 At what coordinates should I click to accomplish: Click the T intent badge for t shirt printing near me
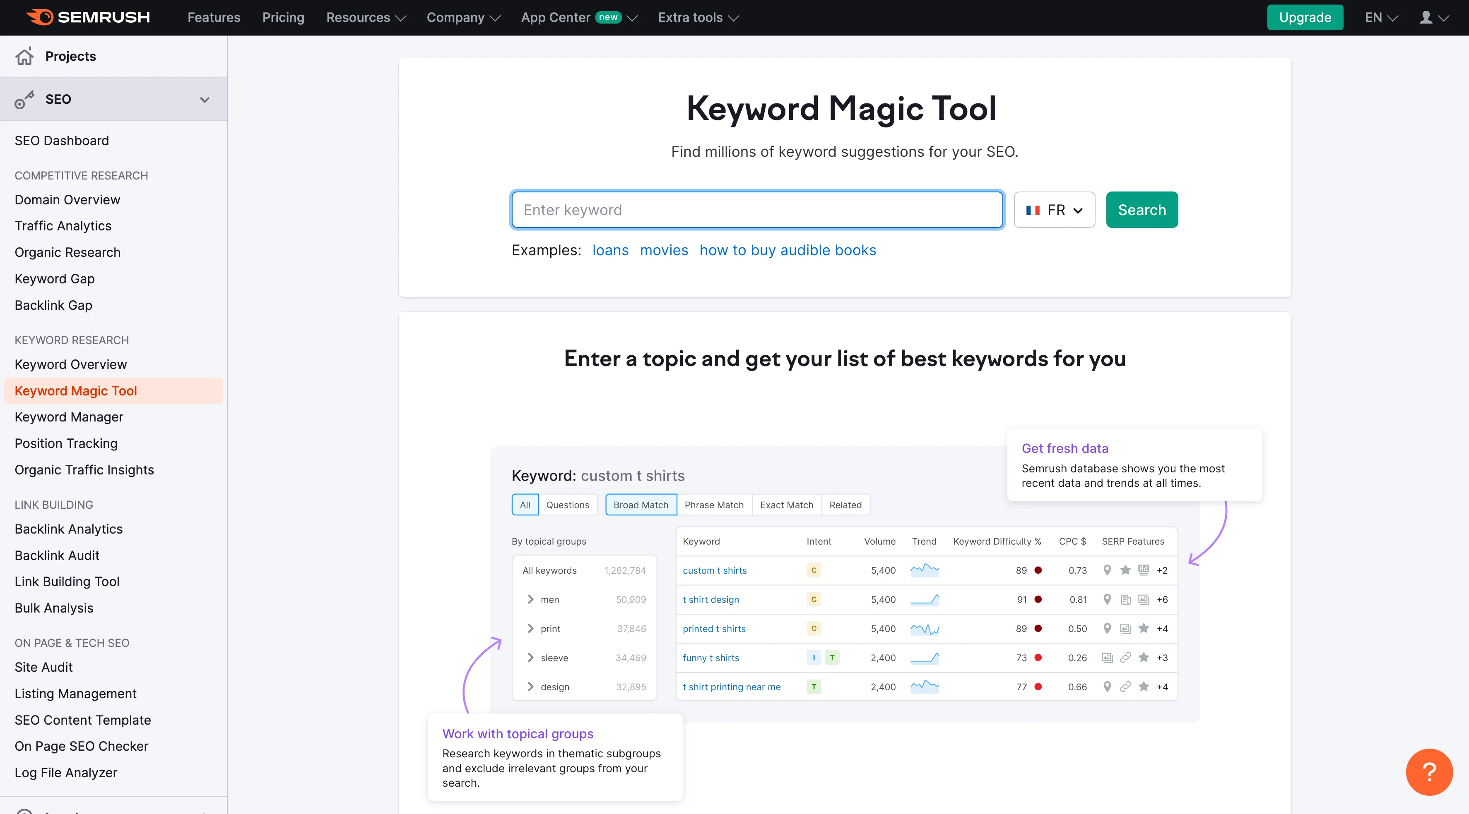[814, 687]
